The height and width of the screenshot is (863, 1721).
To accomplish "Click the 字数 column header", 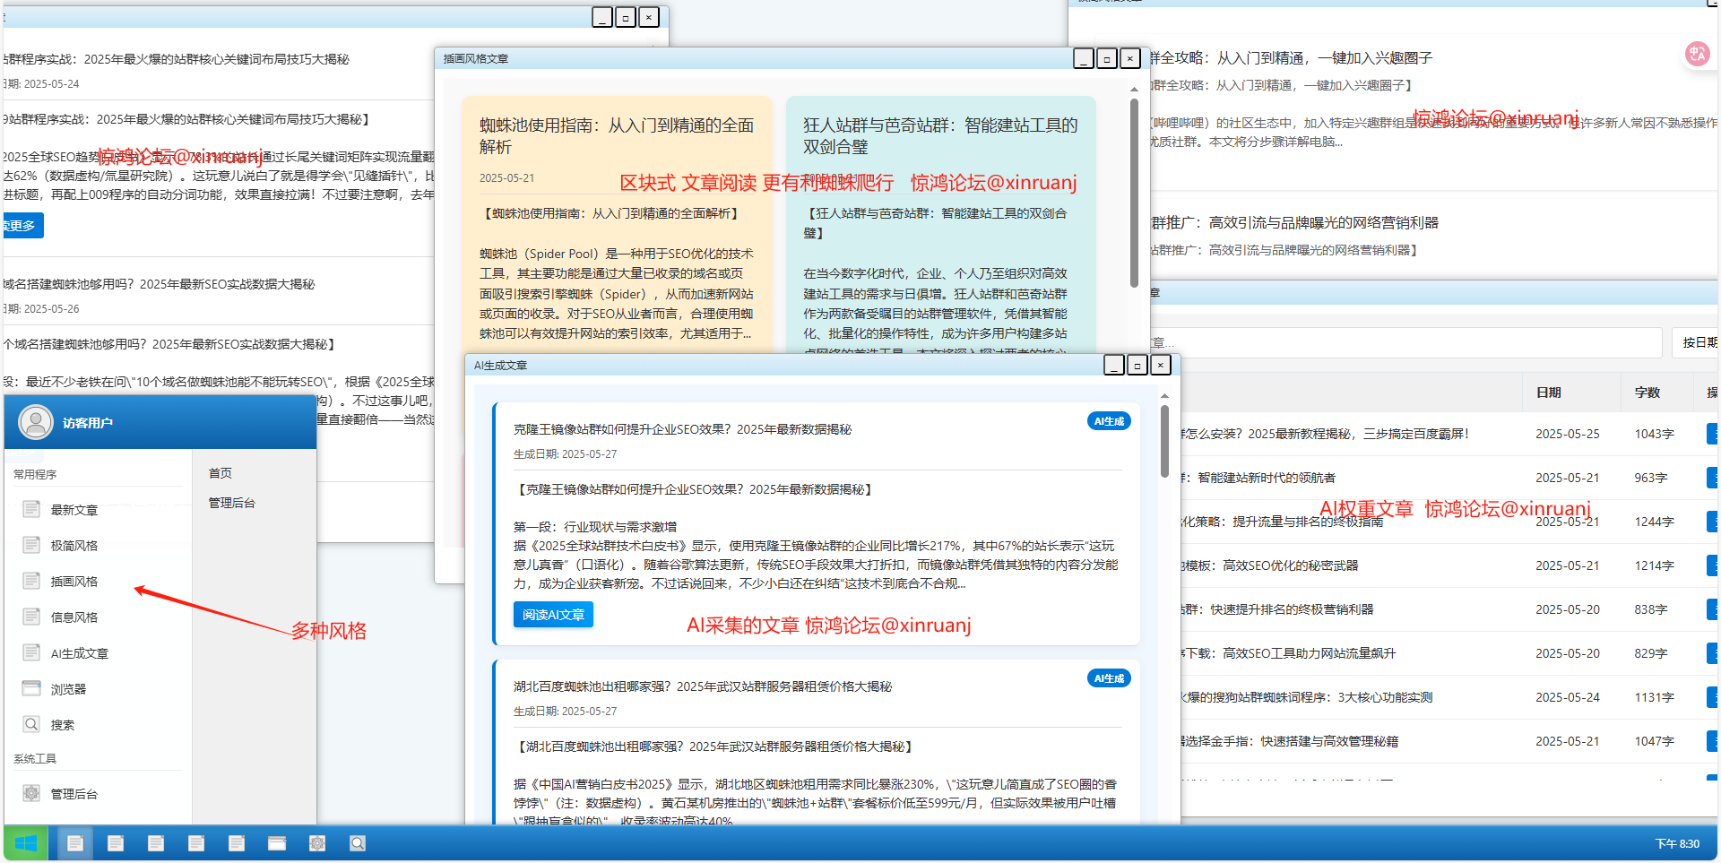I will point(1647,393).
